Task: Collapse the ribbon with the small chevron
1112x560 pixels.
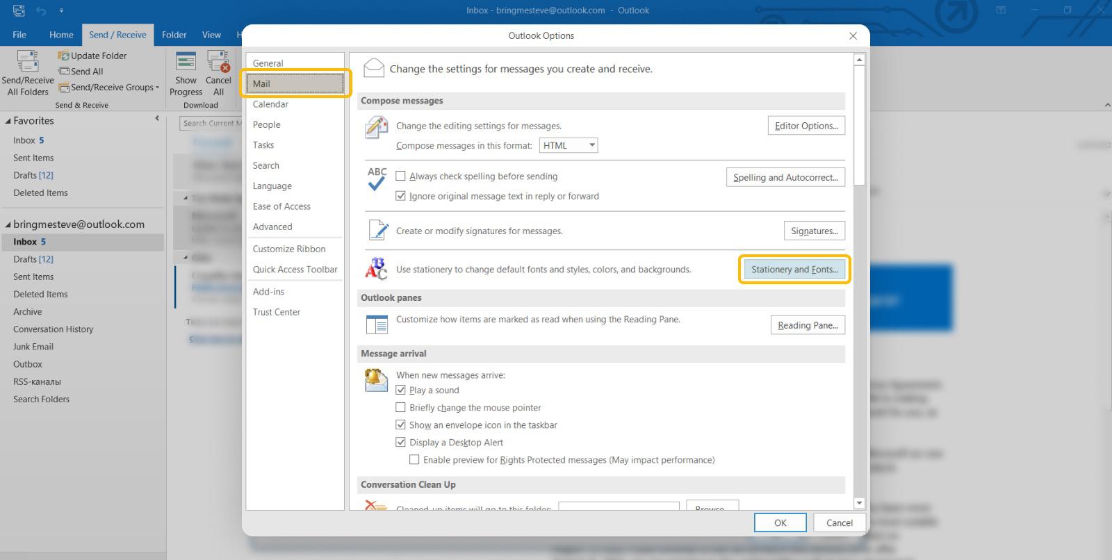Action: coord(1107,105)
